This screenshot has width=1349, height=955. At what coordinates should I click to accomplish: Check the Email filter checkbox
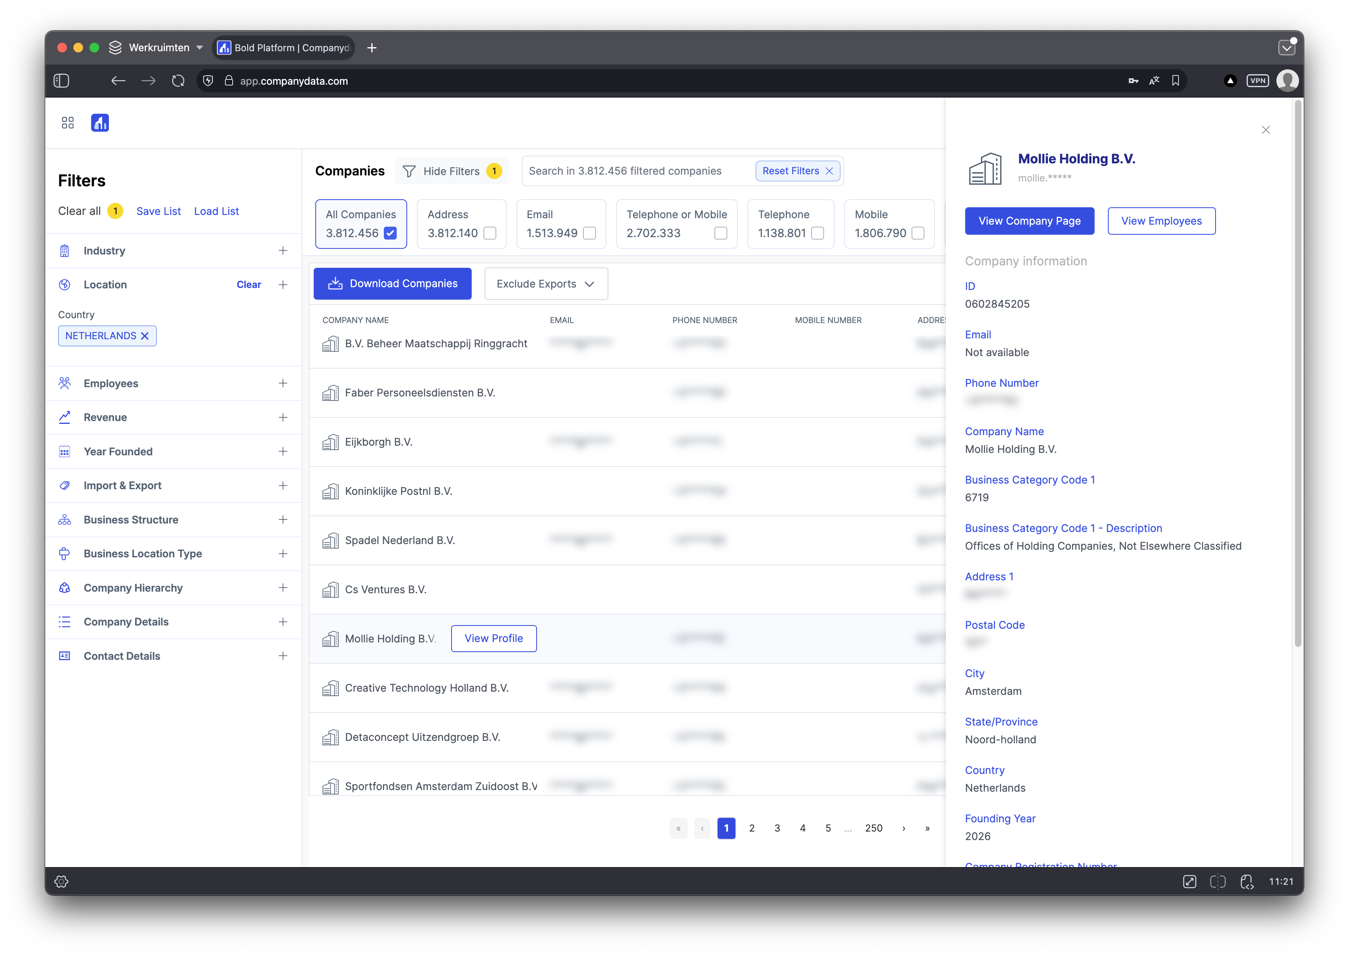[x=589, y=234]
